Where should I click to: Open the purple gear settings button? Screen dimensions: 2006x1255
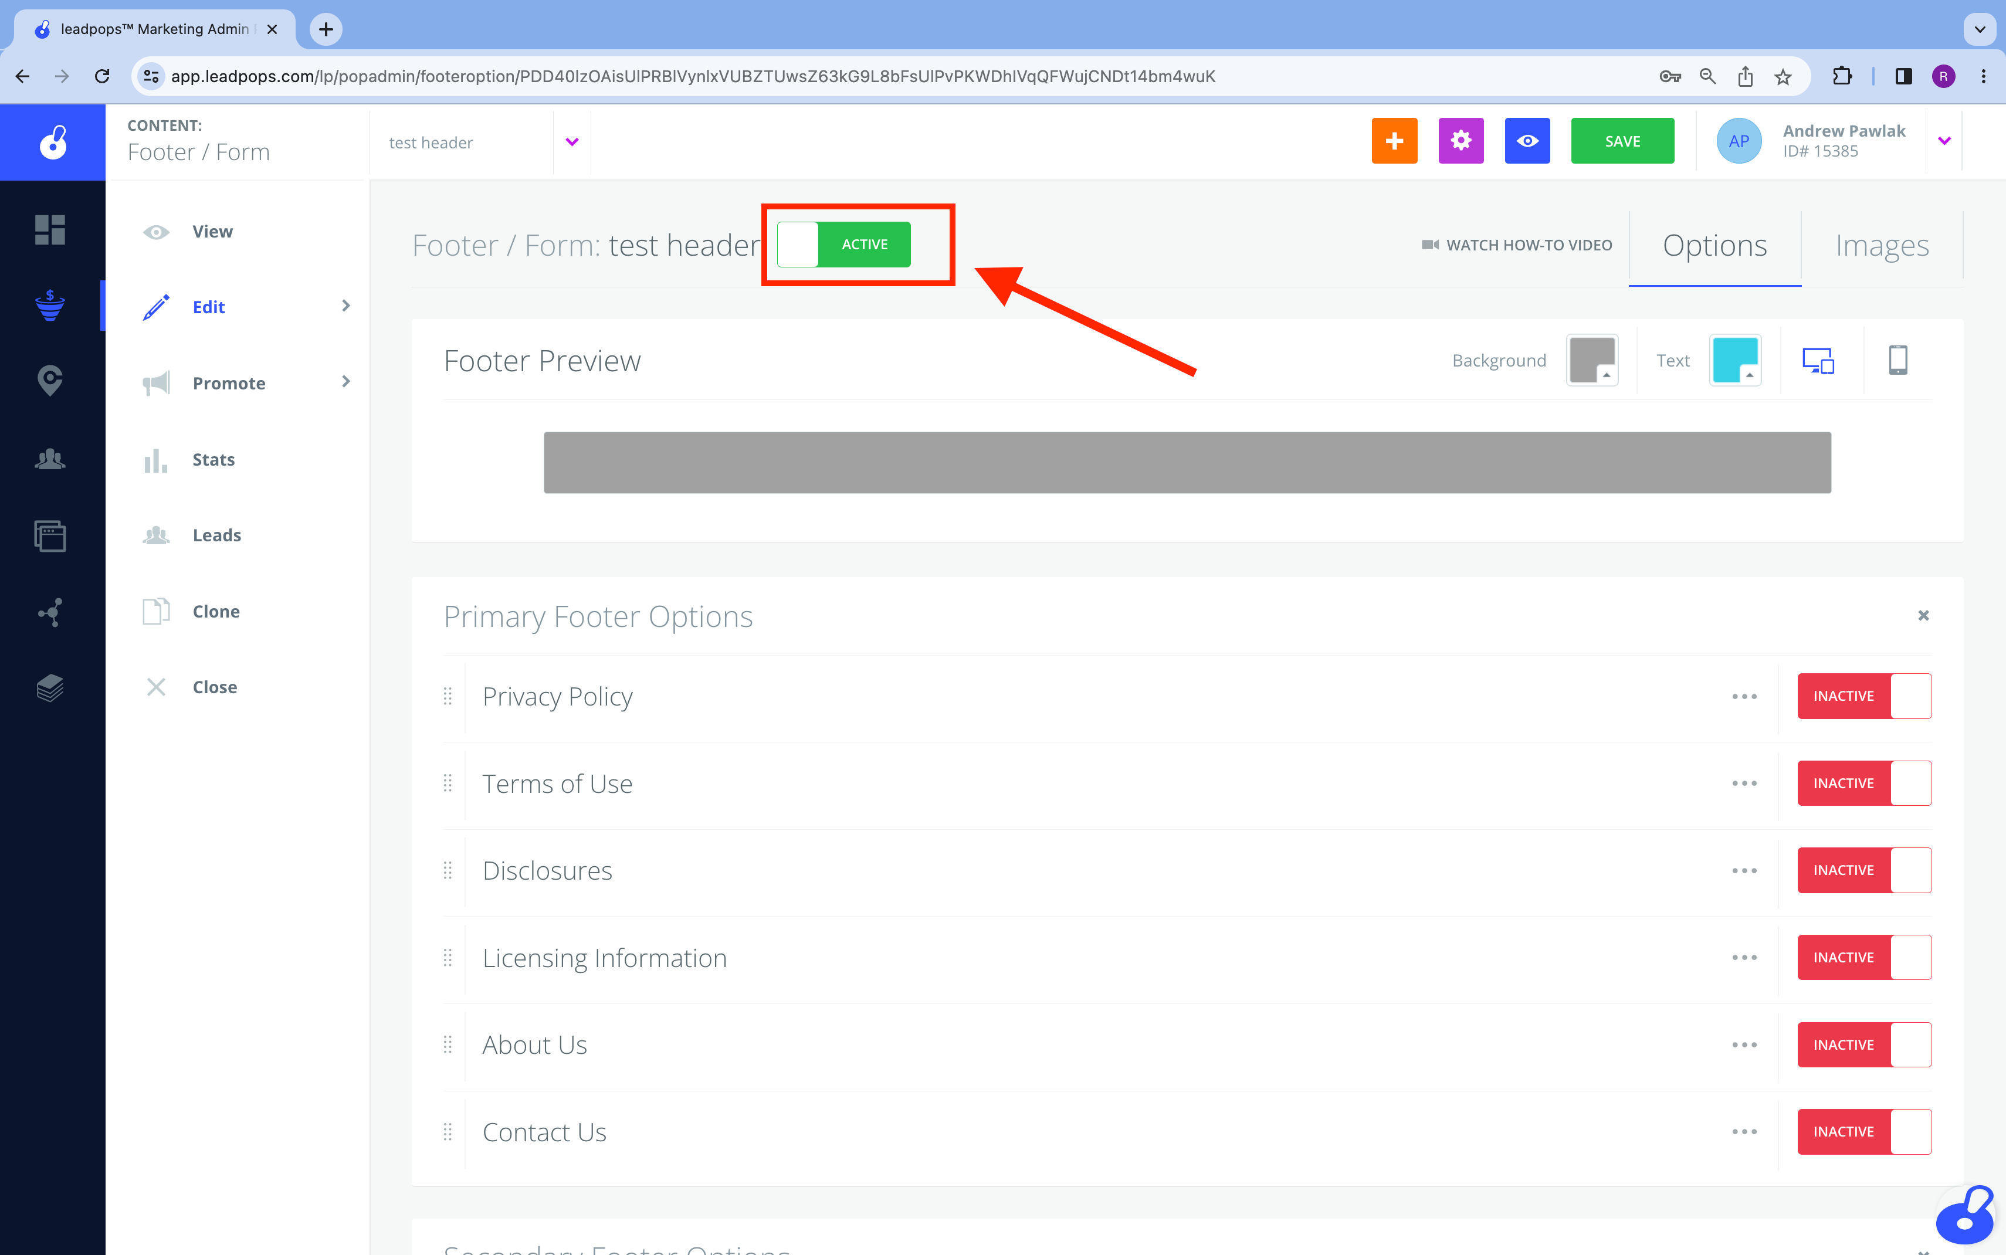point(1461,141)
